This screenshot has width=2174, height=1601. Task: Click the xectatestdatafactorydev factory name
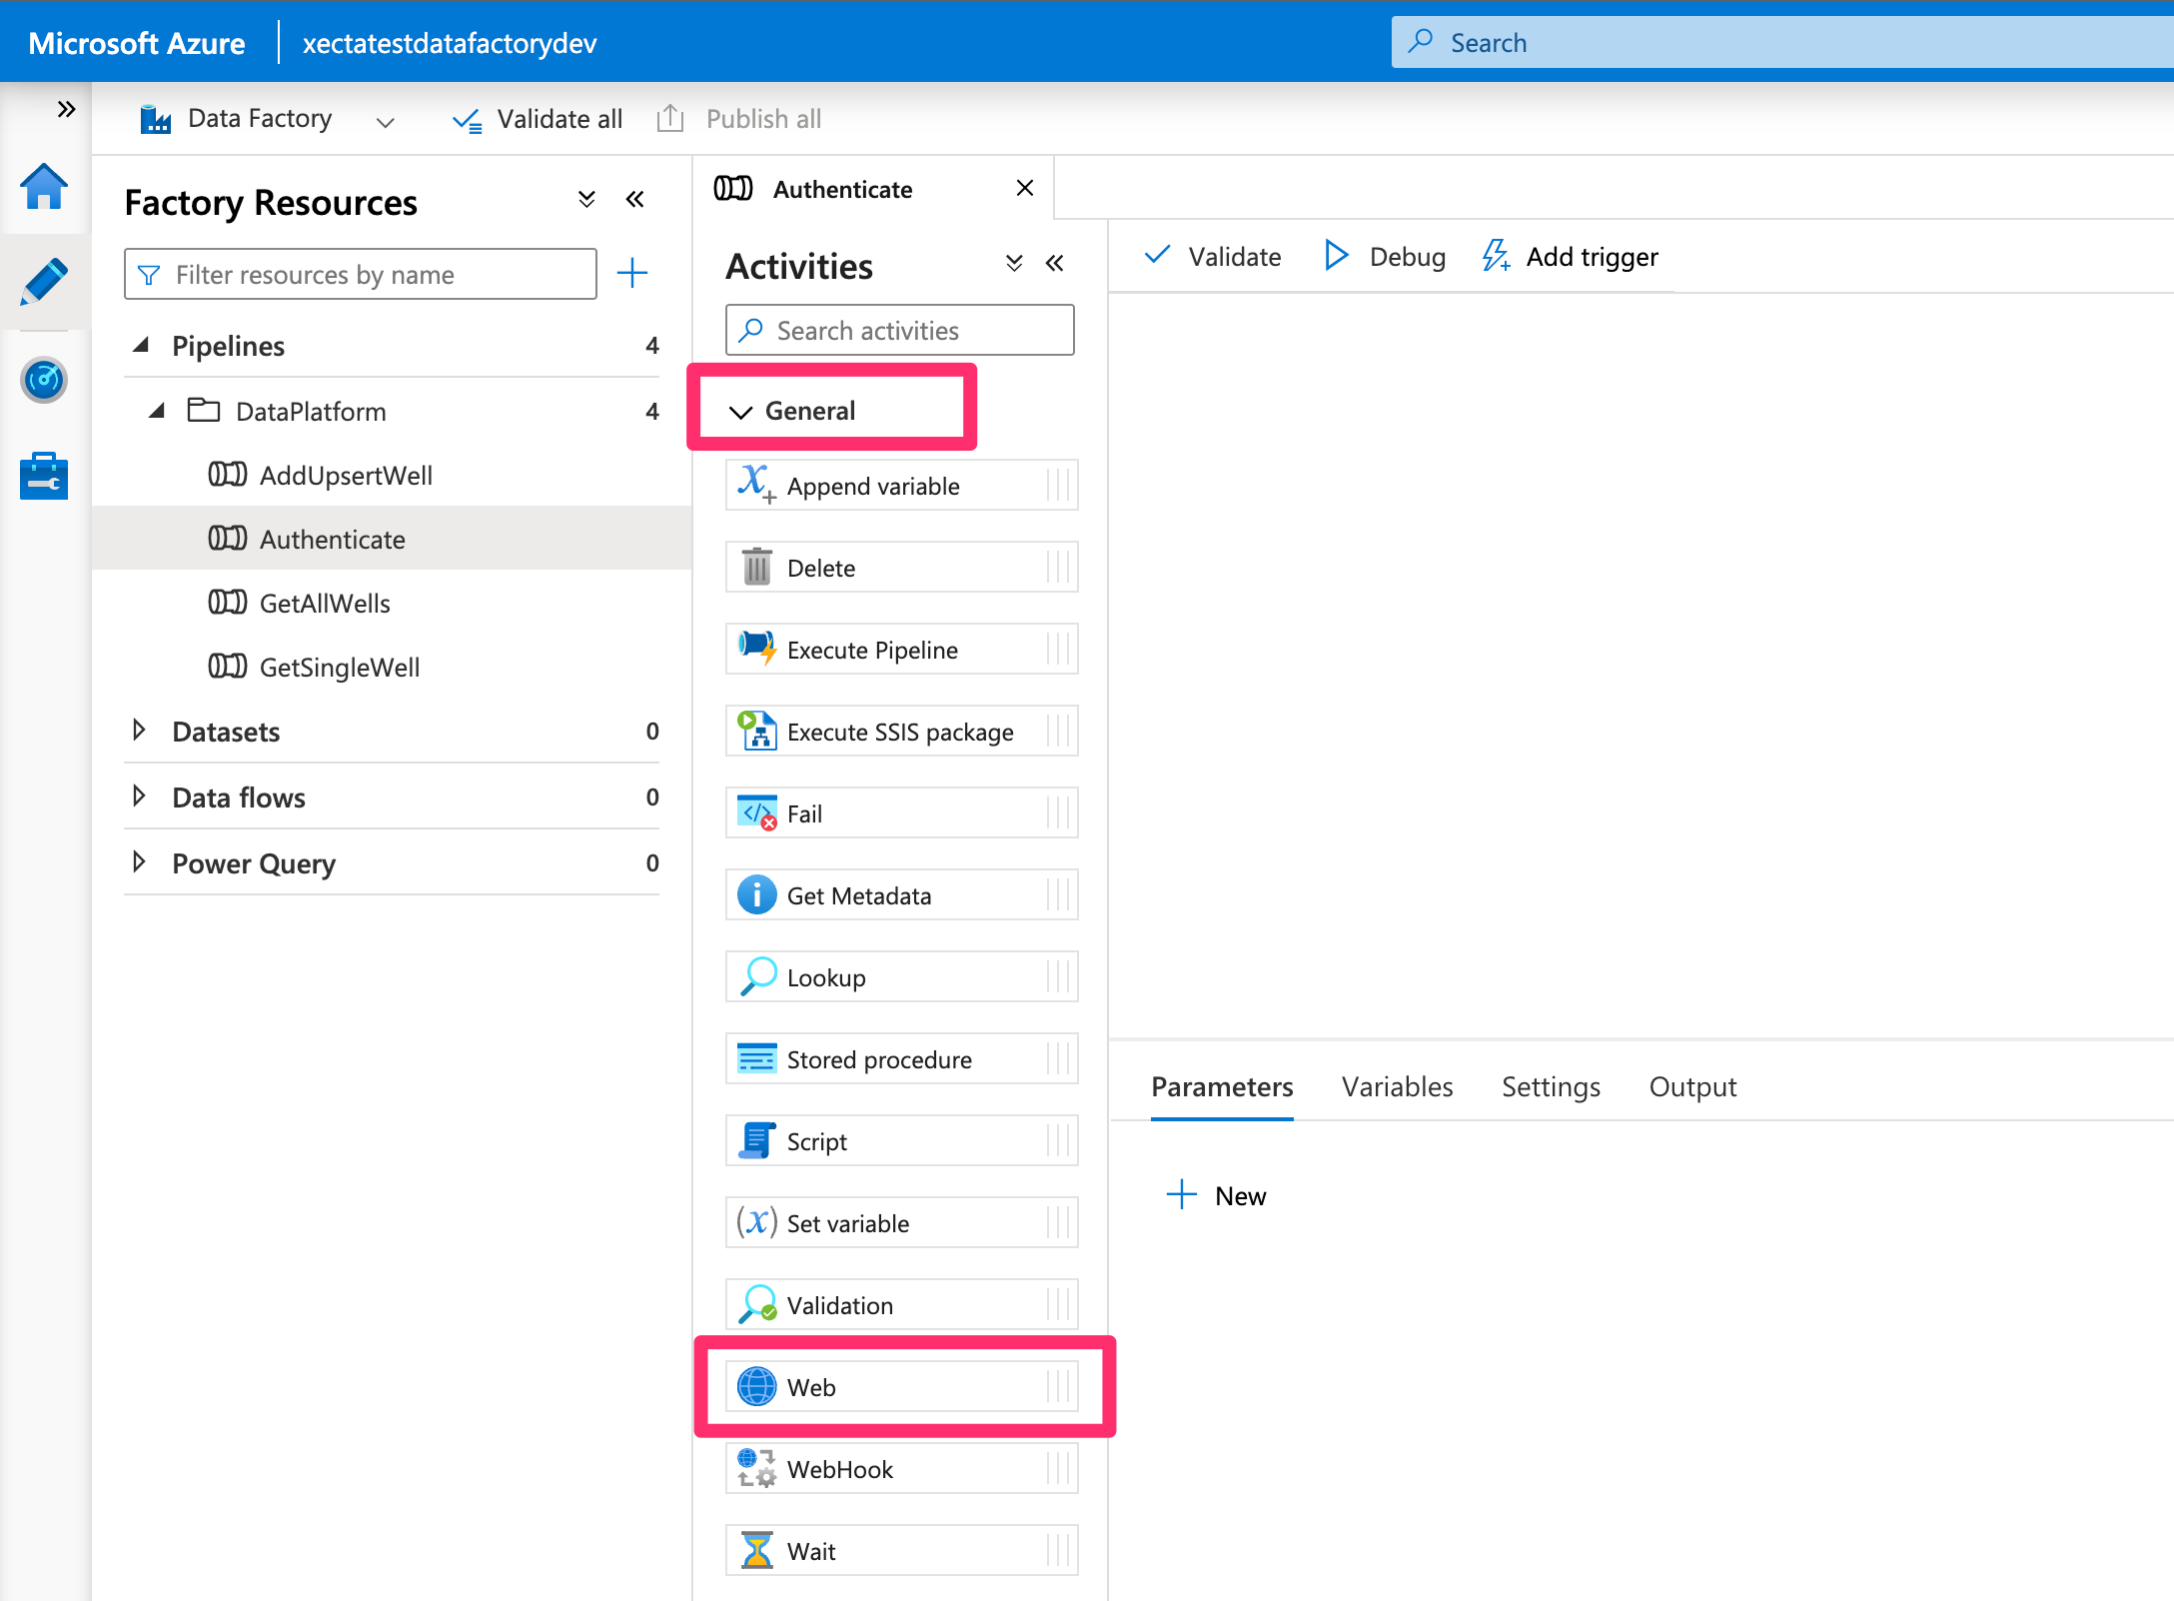(450, 43)
